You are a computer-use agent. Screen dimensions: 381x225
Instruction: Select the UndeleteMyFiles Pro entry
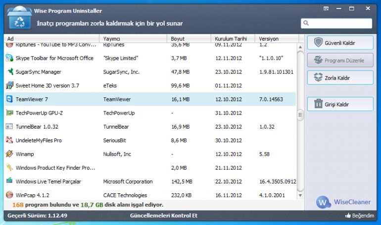[x=39, y=140]
